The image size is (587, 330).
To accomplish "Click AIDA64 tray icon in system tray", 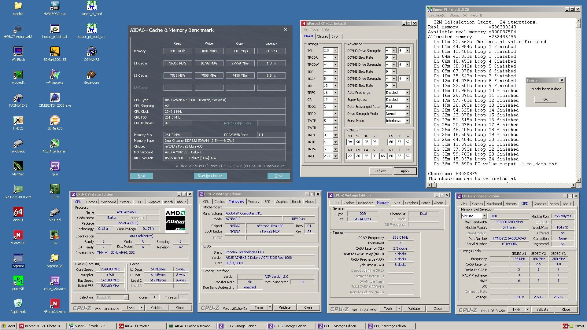I will 565,326.
